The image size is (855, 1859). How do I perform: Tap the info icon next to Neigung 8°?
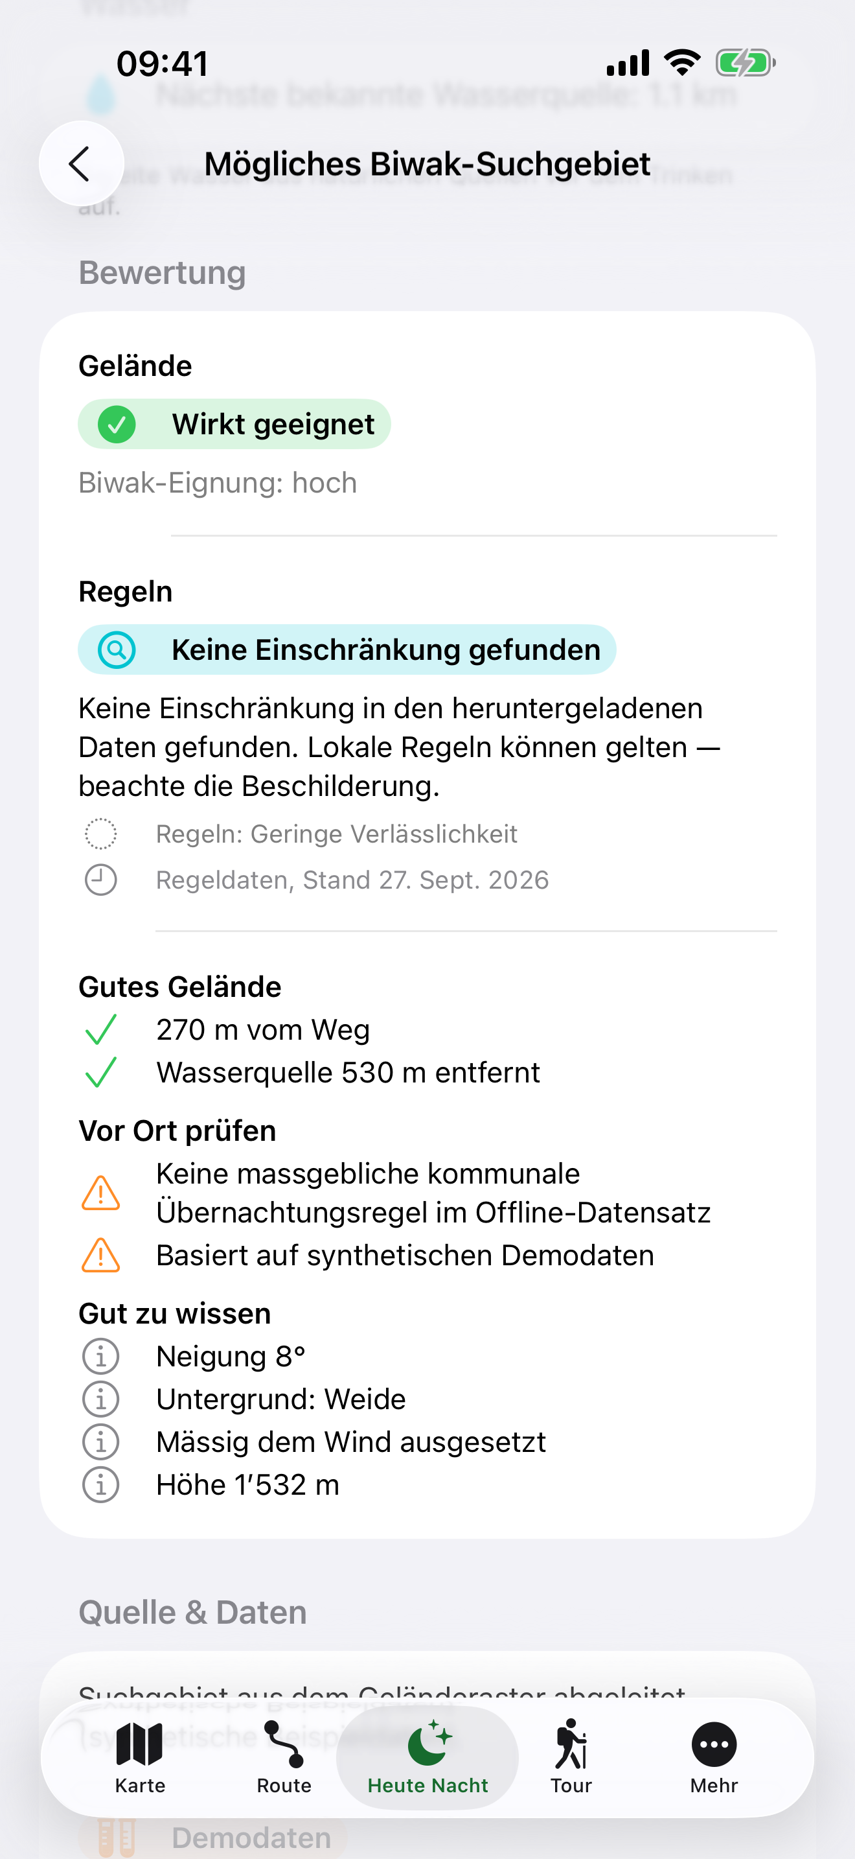pos(101,1356)
